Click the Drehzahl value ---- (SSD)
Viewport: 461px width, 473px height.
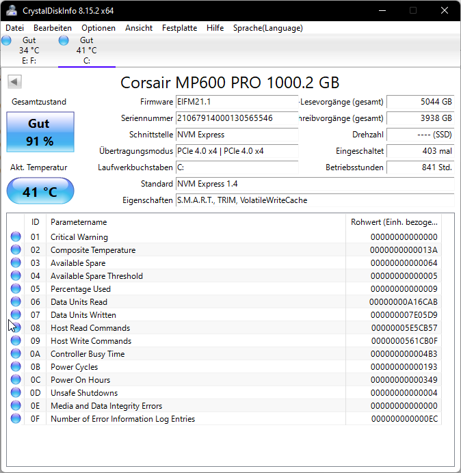420,135
